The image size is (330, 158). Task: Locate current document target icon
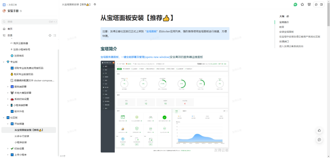50,35
